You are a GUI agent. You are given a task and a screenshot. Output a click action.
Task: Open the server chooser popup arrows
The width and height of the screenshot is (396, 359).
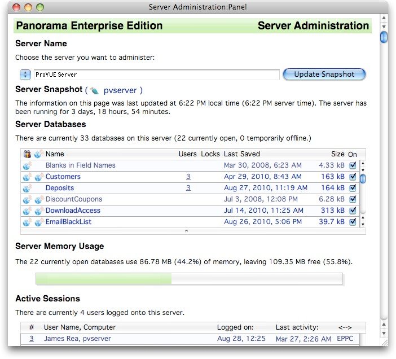pos(25,75)
